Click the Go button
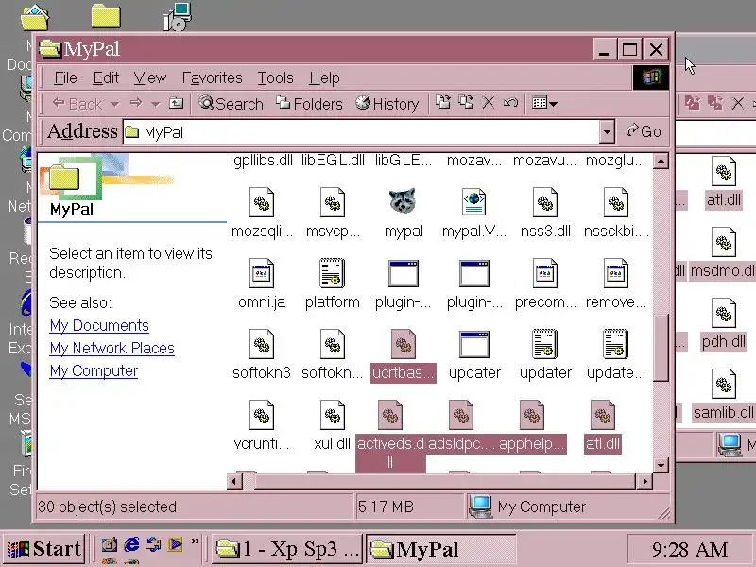756x567 pixels. [644, 131]
